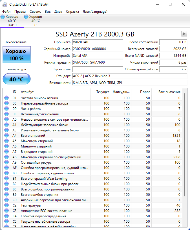The image size is (190, 230).
Task: Open the Вид menu
Action: click(x=48, y=12)
